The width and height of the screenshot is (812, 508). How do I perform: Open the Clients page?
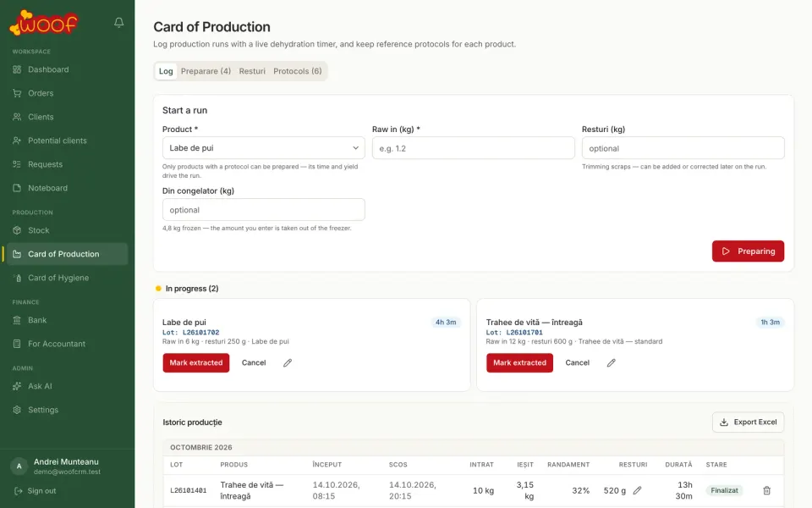[68, 117]
